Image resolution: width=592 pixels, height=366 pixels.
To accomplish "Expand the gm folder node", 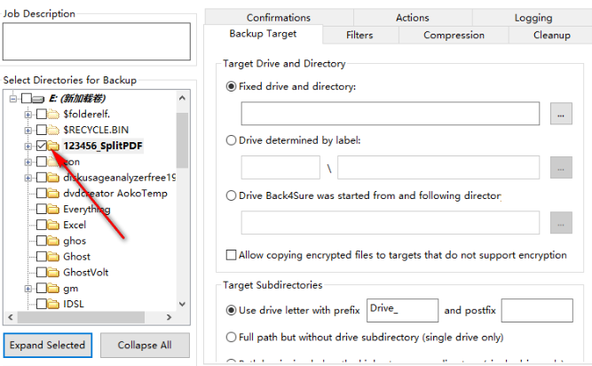I will pos(28,288).
